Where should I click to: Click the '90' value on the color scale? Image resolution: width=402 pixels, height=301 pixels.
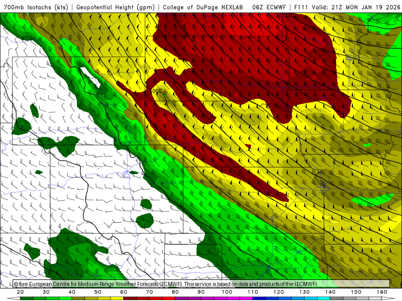201,292
